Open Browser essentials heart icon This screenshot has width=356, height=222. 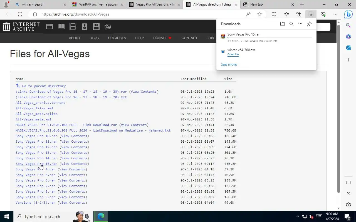click(323, 14)
